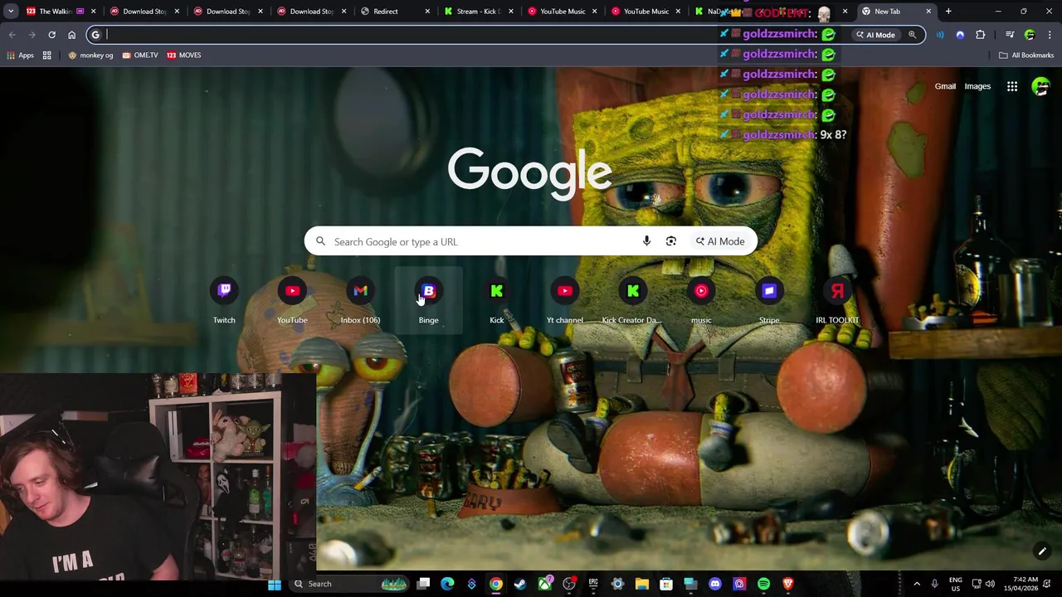Click AI Mode in the Google search box
The image size is (1062, 597).
pyautogui.click(x=720, y=241)
